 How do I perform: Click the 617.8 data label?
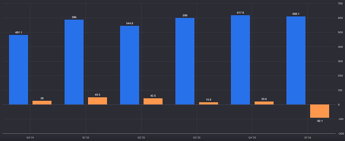click(240, 13)
